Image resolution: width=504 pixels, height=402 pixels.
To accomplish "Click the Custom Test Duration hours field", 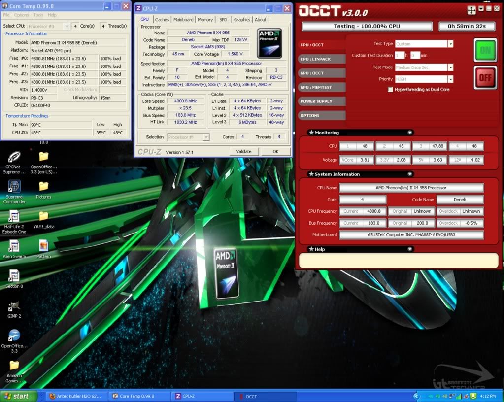I will coord(400,56).
